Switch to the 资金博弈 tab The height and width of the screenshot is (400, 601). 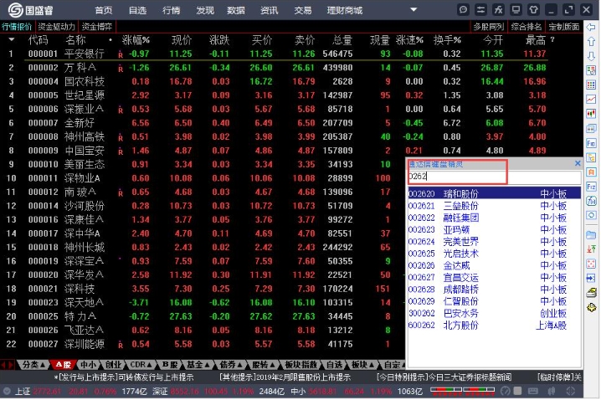click(x=97, y=27)
